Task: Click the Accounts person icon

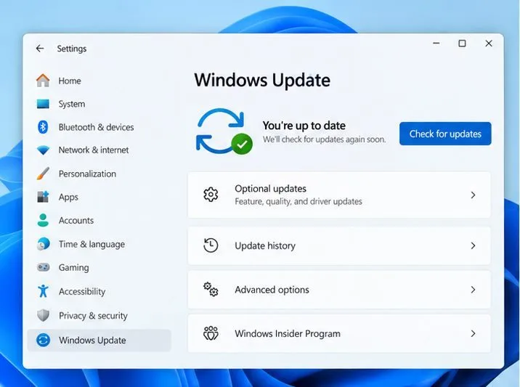Action: coord(43,220)
